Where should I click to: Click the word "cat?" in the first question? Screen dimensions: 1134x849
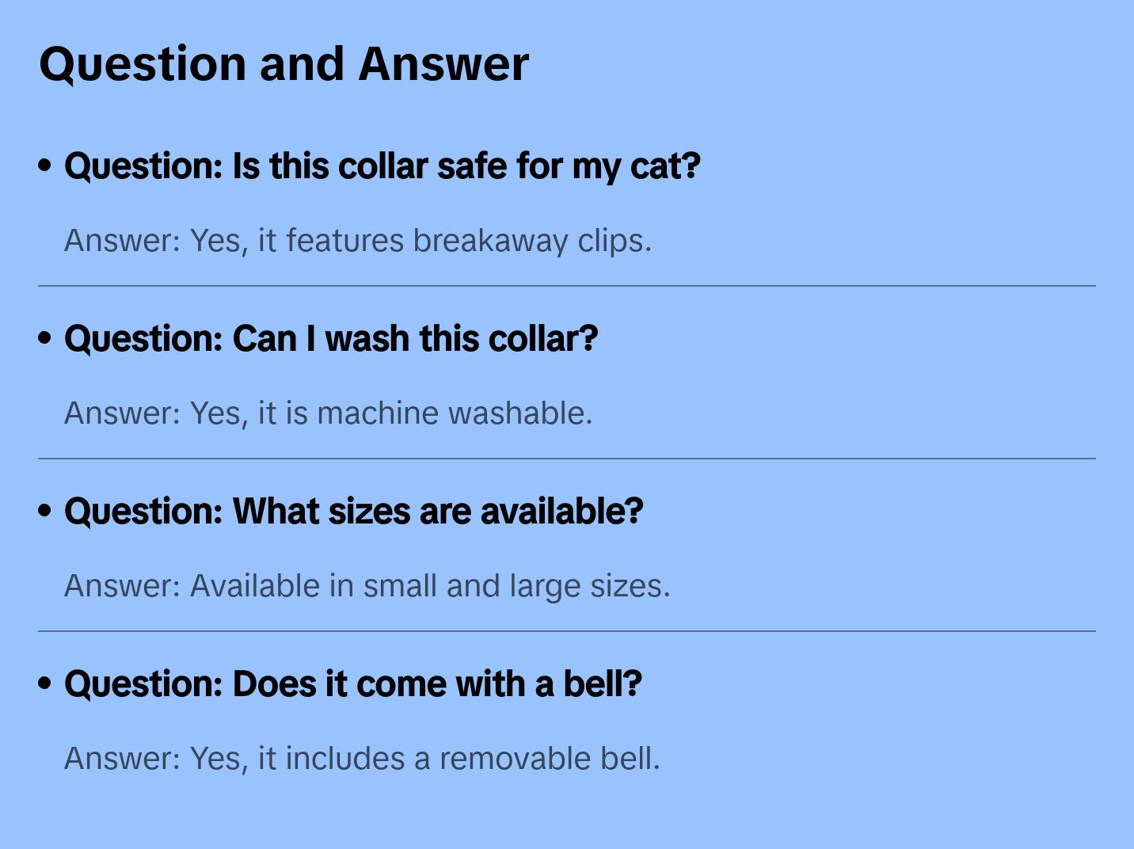click(x=665, y=166)
